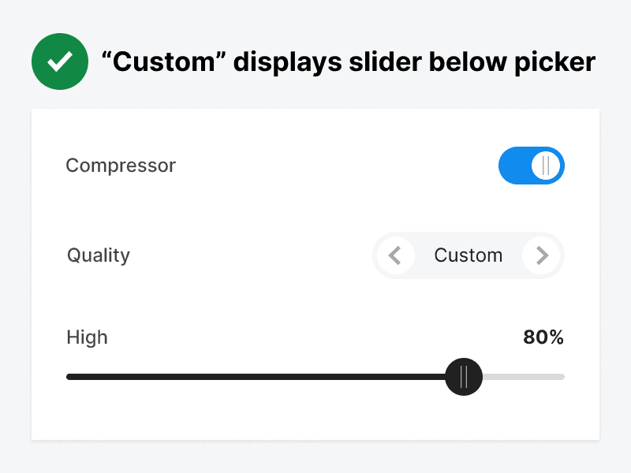Select next Quality option with right chevron

tap(541, 255)
